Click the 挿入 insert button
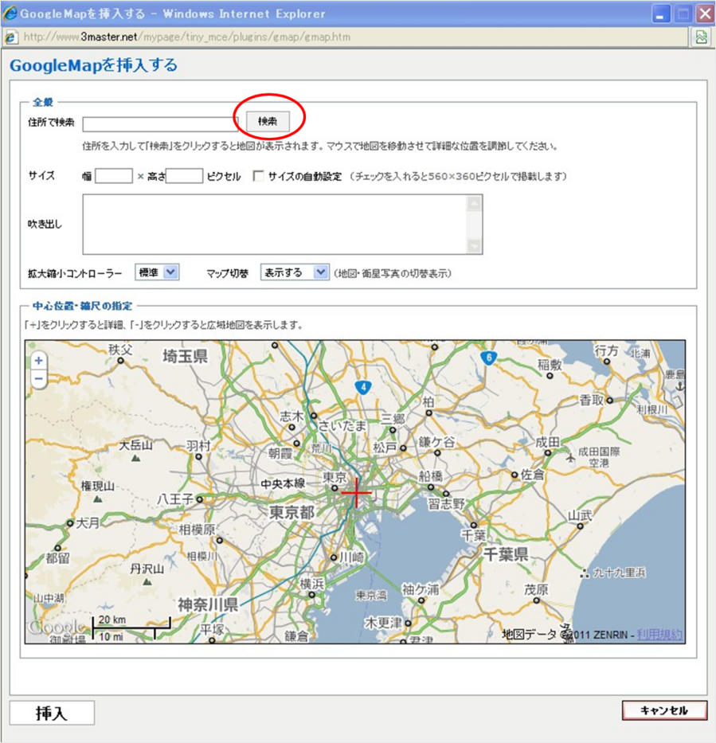The width and height of the screenshot is (716, 743). coord(52,713)
